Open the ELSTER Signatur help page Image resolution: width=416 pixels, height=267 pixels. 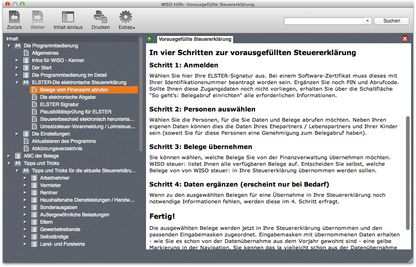pos(59,105)
